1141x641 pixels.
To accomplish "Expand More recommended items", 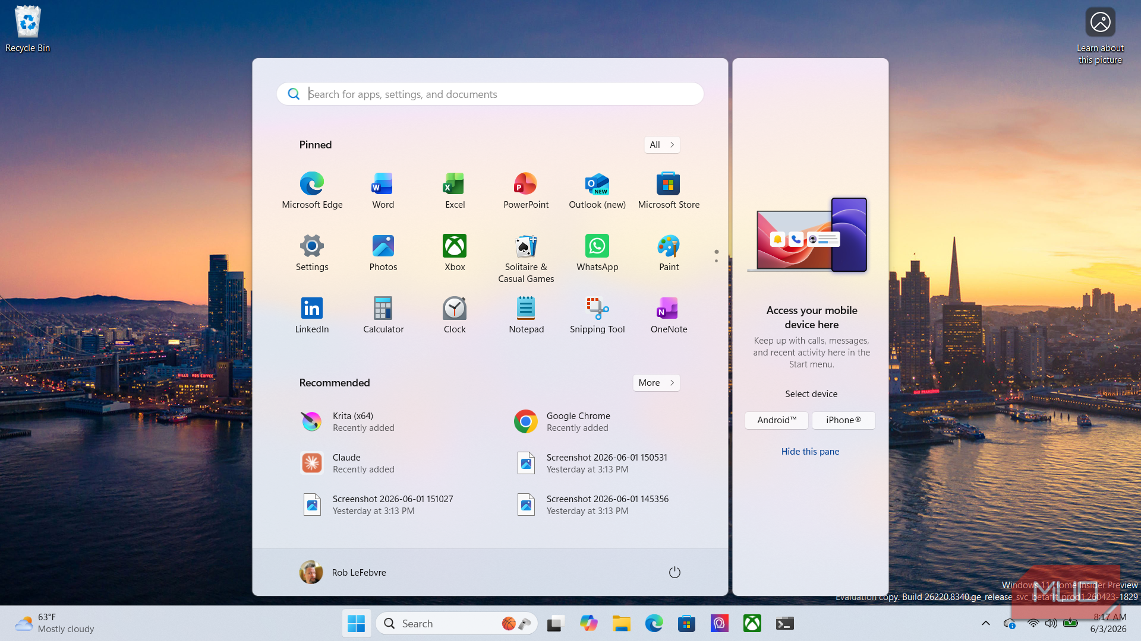I will coord(656,383).
